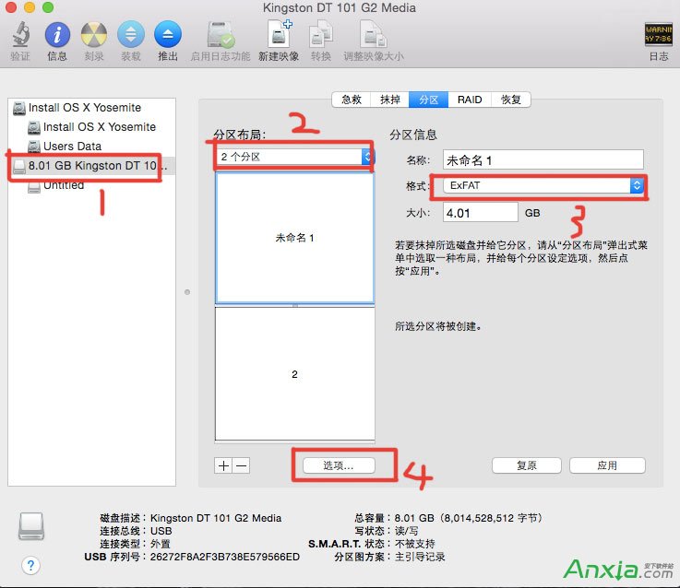
Task: Switch to the RAID tab
Action: click(x=470, y=100)
